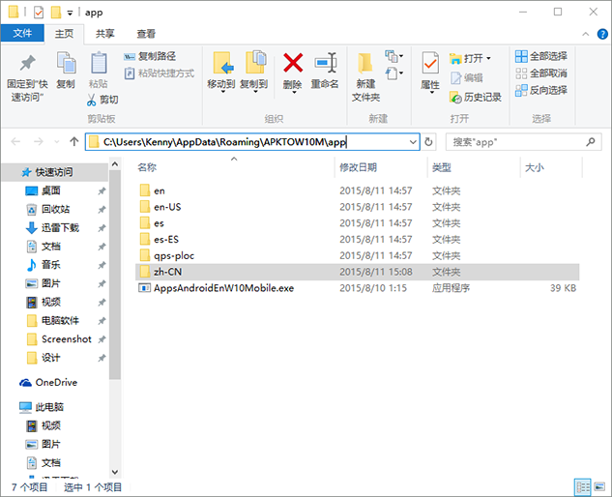Click the New folder quick access toolbar icon
The height and width of the screenshot is (497, 612).
click(x=56, y=13)
